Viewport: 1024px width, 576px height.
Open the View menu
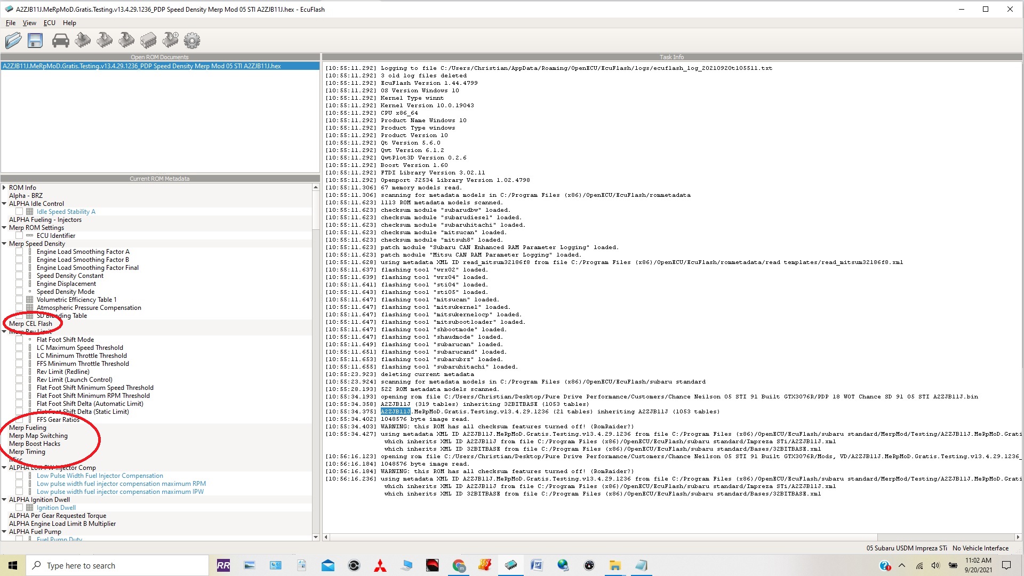(29, 23)
